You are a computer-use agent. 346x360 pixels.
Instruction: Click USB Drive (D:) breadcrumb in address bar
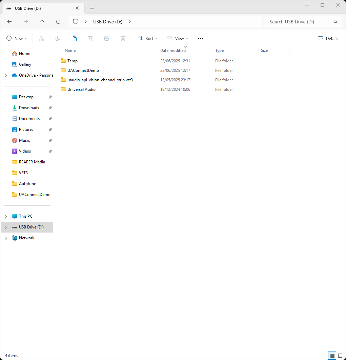point(108,22)
